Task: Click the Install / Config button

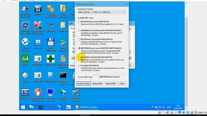Action: point(83,84)
